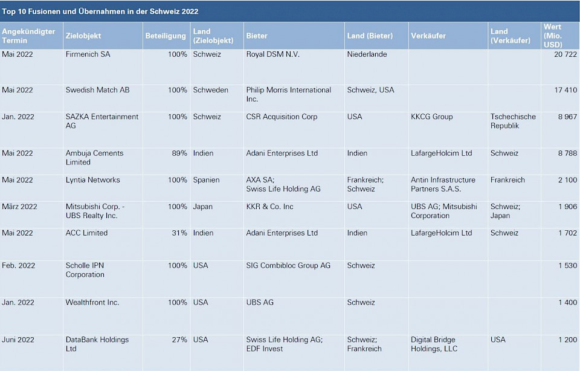Select the 'Beteiligung' column header
580x371 pixels.
pos(166,36)
